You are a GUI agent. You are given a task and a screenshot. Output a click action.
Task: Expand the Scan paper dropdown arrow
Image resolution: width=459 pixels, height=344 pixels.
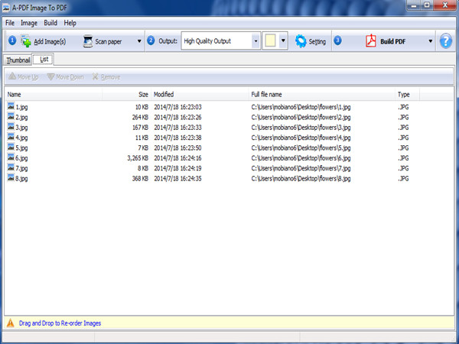[139, 41]
